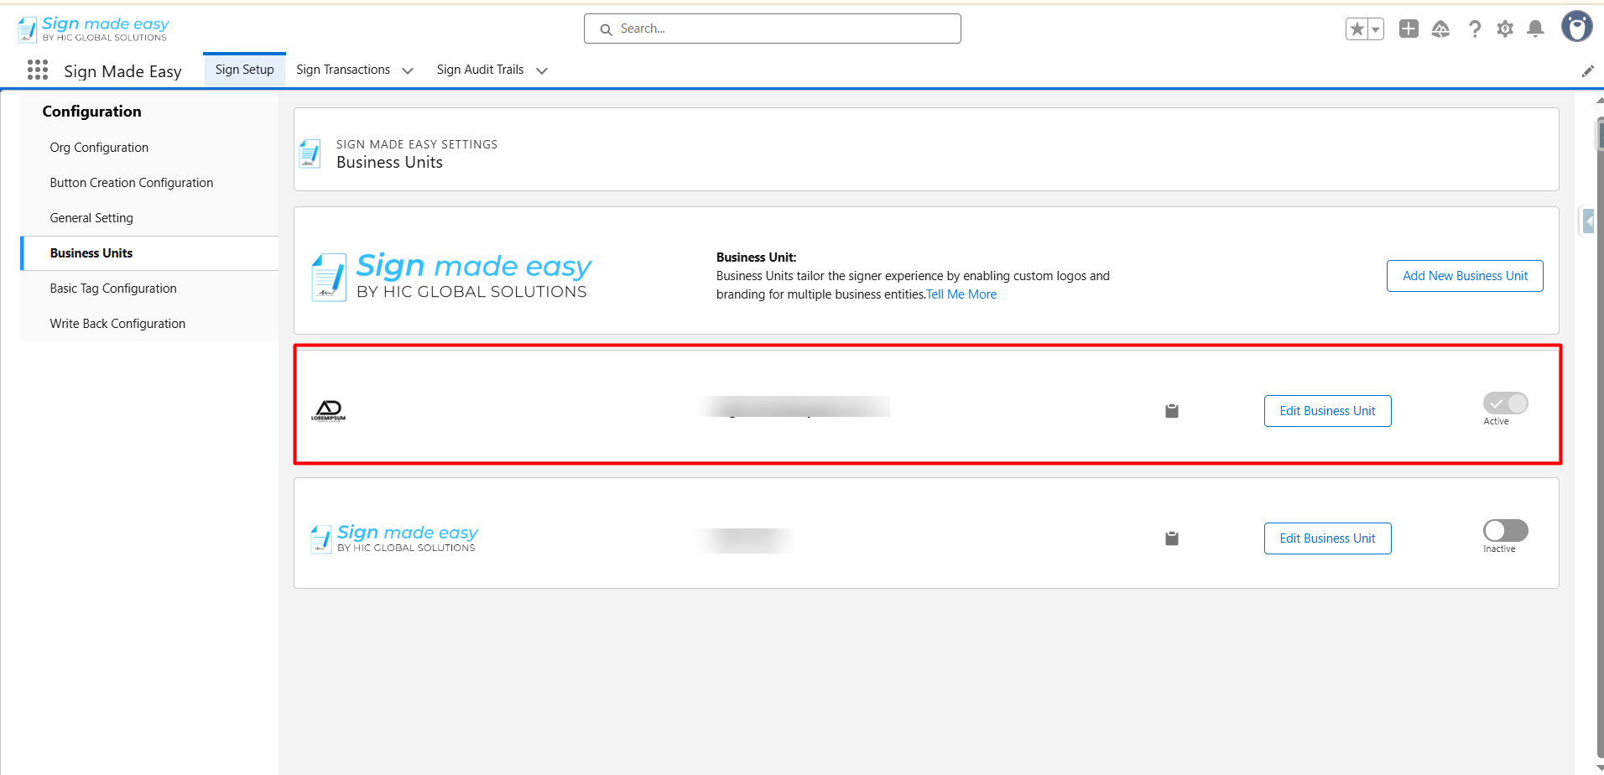The image size is (1604, 775).
Task: Click the Sign made easy logo in Inactive row
Action: pos(393,538)
